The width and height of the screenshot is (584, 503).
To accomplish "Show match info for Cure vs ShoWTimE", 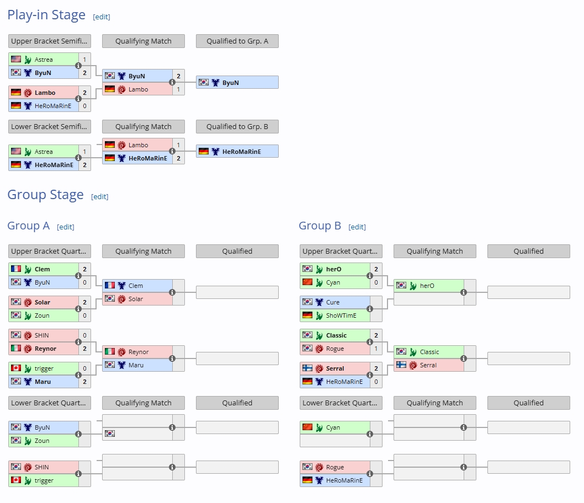I will coord(370,309).
